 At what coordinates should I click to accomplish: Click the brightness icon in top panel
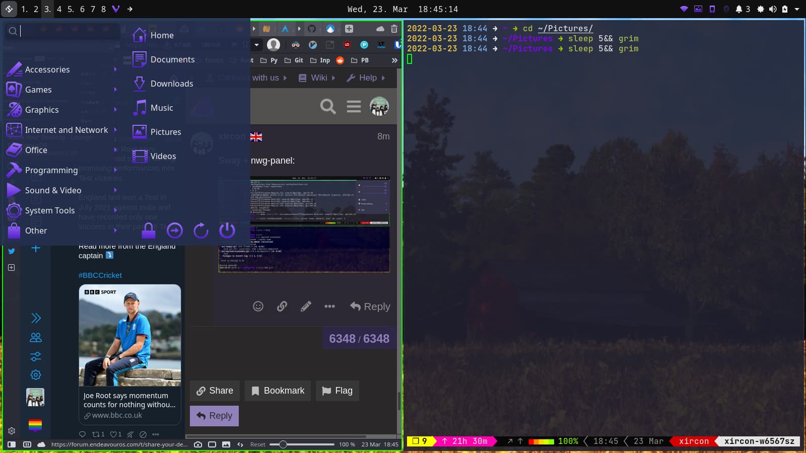tap(761, 9)
